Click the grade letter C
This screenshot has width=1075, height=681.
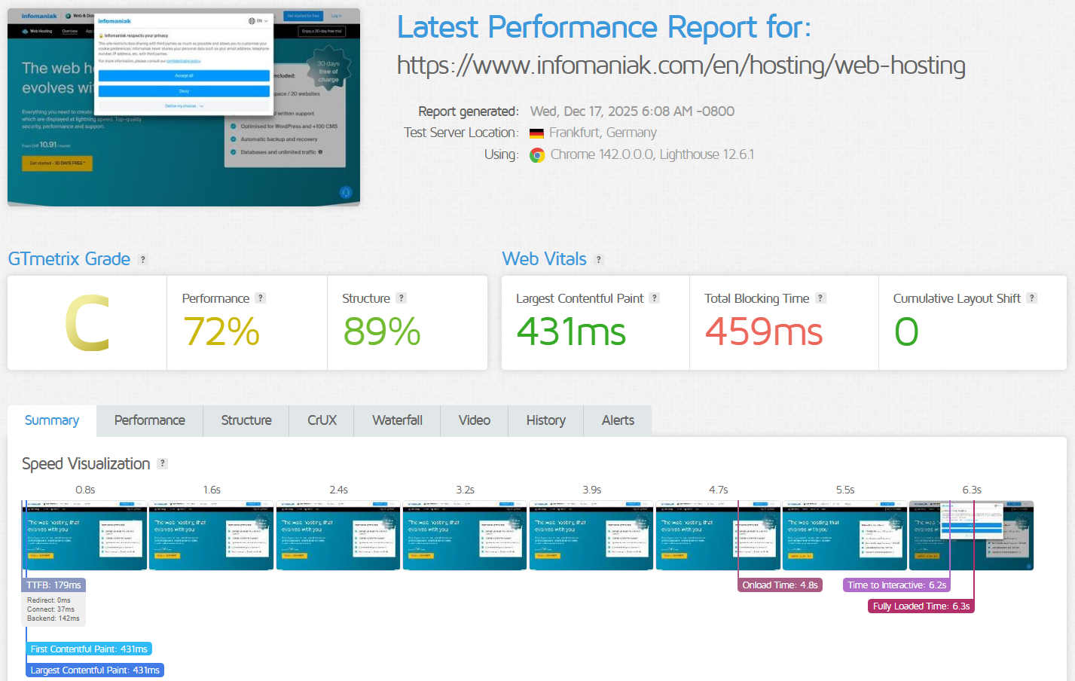[x=87, y=323]
